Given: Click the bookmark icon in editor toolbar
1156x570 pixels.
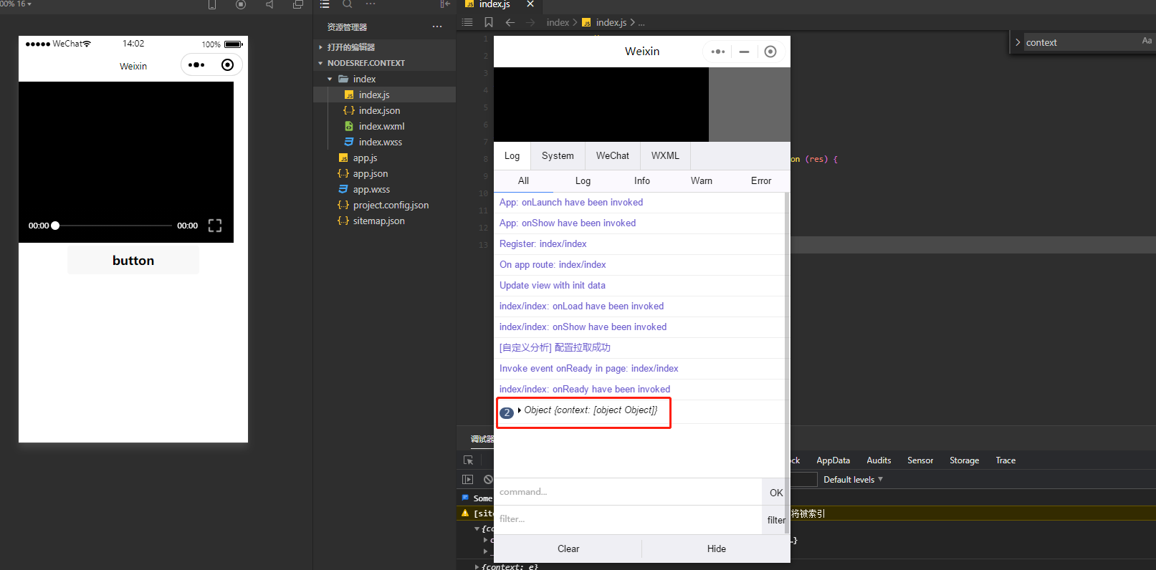Looking at the screenshot, I should point(489,22).
